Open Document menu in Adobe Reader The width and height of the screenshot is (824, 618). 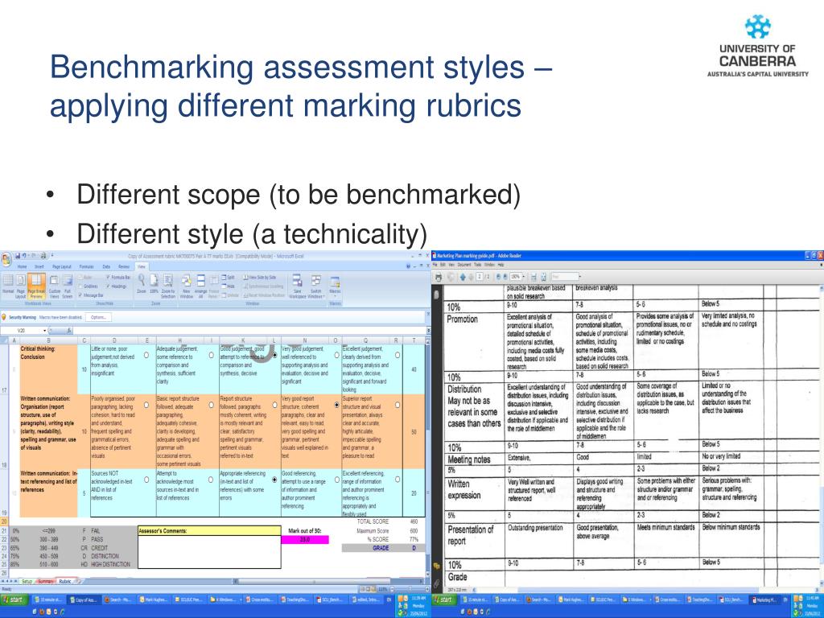pyautogui.click(x=464, y=265)
